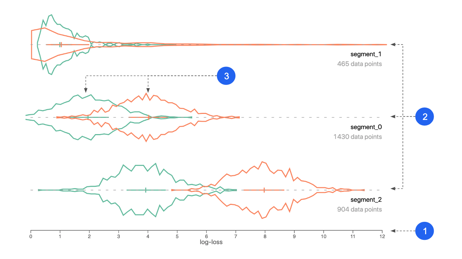Click the down arrow above the orange segment_0 peak
462x259 pixels.
click(148, 91)
